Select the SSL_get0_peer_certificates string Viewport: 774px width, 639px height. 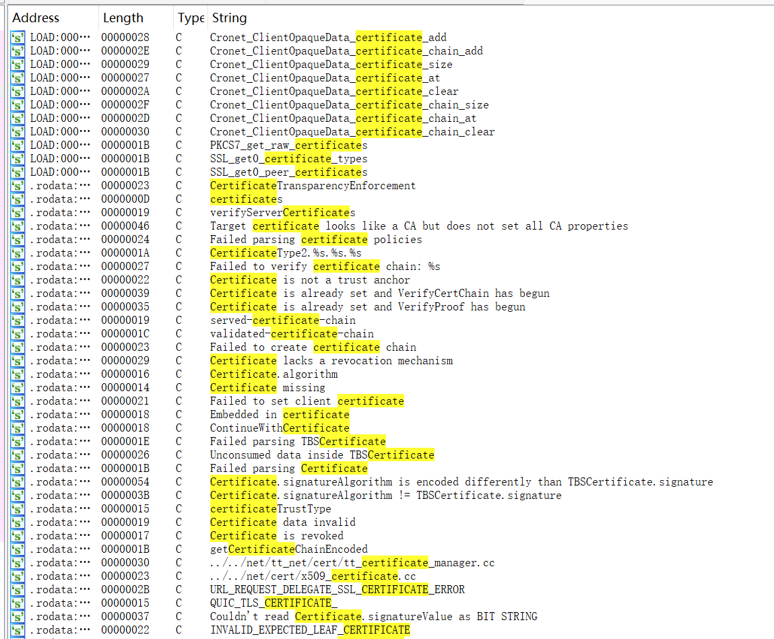288,172
